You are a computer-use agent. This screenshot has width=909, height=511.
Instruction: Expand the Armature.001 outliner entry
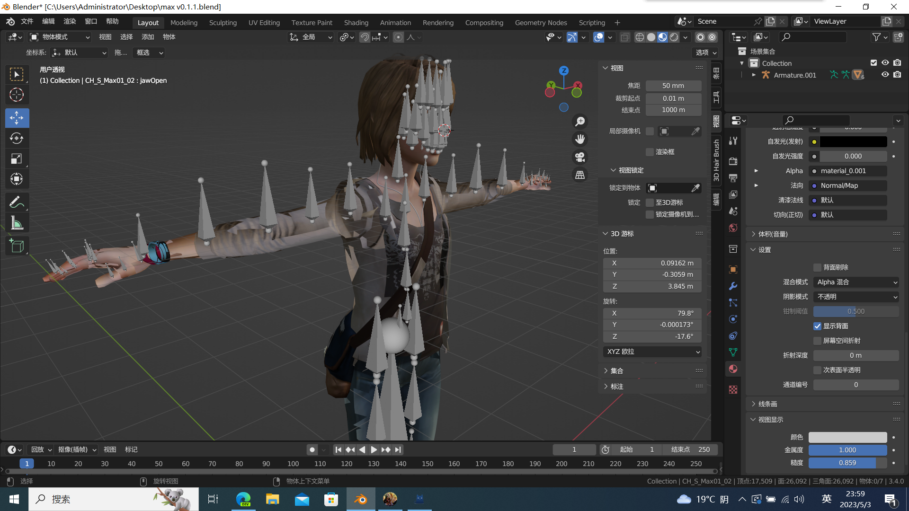point(753,75)
